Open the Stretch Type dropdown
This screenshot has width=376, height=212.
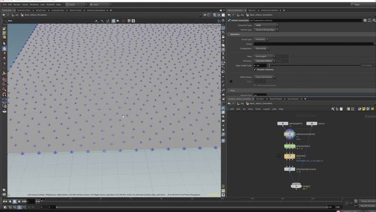click(266, 29)
